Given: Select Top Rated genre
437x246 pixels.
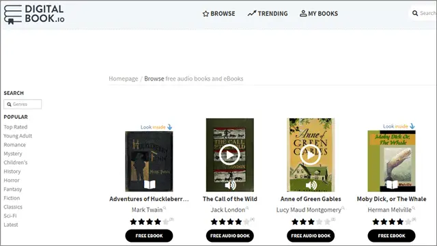Looking at the screenshot, I should pyautogui.click(x=15, y=127).
